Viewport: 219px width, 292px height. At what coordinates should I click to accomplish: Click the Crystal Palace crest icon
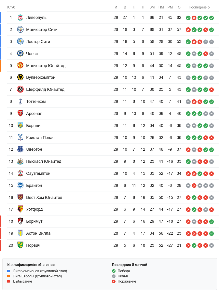tap(20, 138)
